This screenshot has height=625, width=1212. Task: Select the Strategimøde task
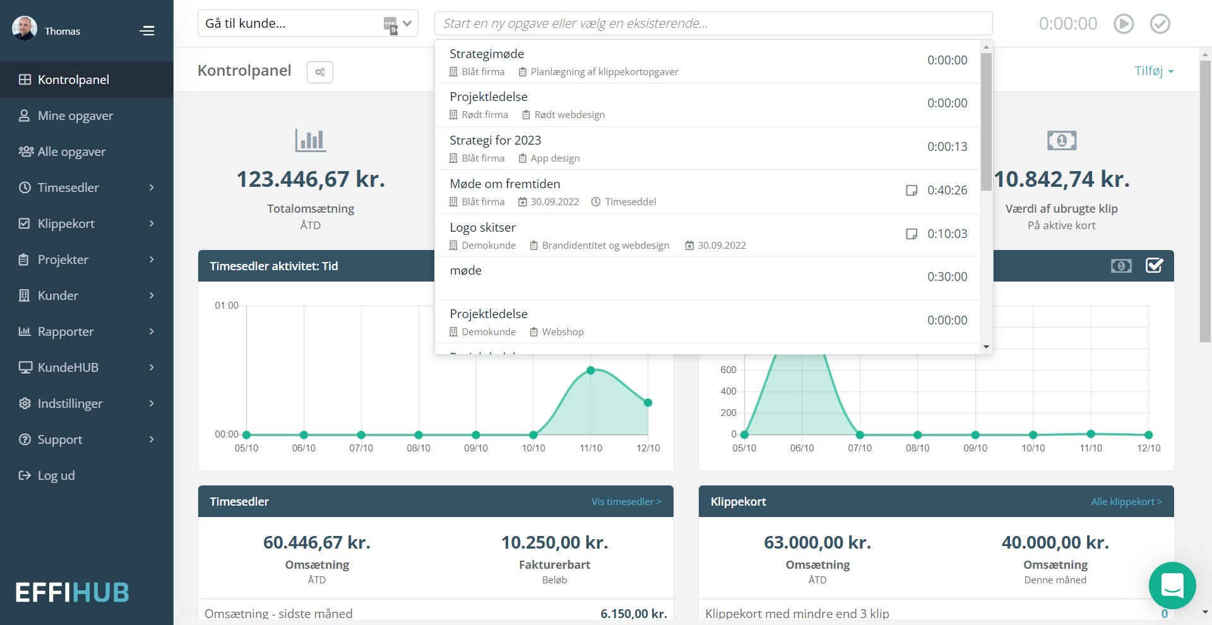(x=708, y=61)
